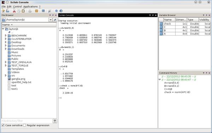The height and width of the screenshot is (133, 212).
Task: Expand the Downloads folder
Action: coord(6,49)
